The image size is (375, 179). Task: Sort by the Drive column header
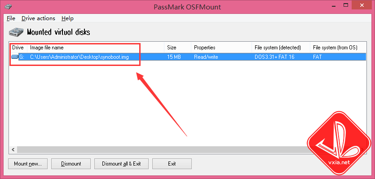pyautogui.click(x=18, y=48)
